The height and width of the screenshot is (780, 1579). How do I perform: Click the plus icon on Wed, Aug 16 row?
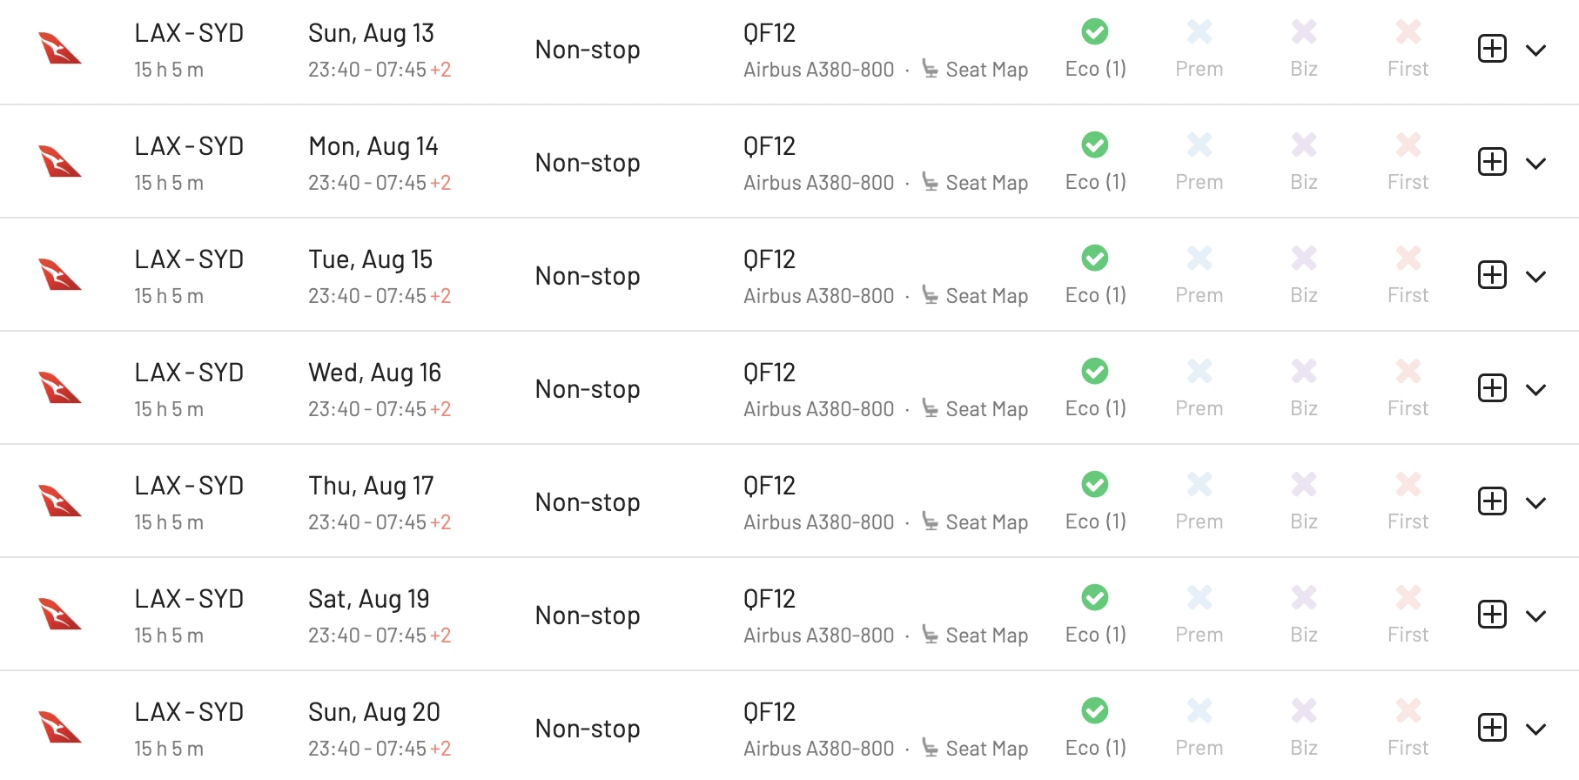[1492, 388]
